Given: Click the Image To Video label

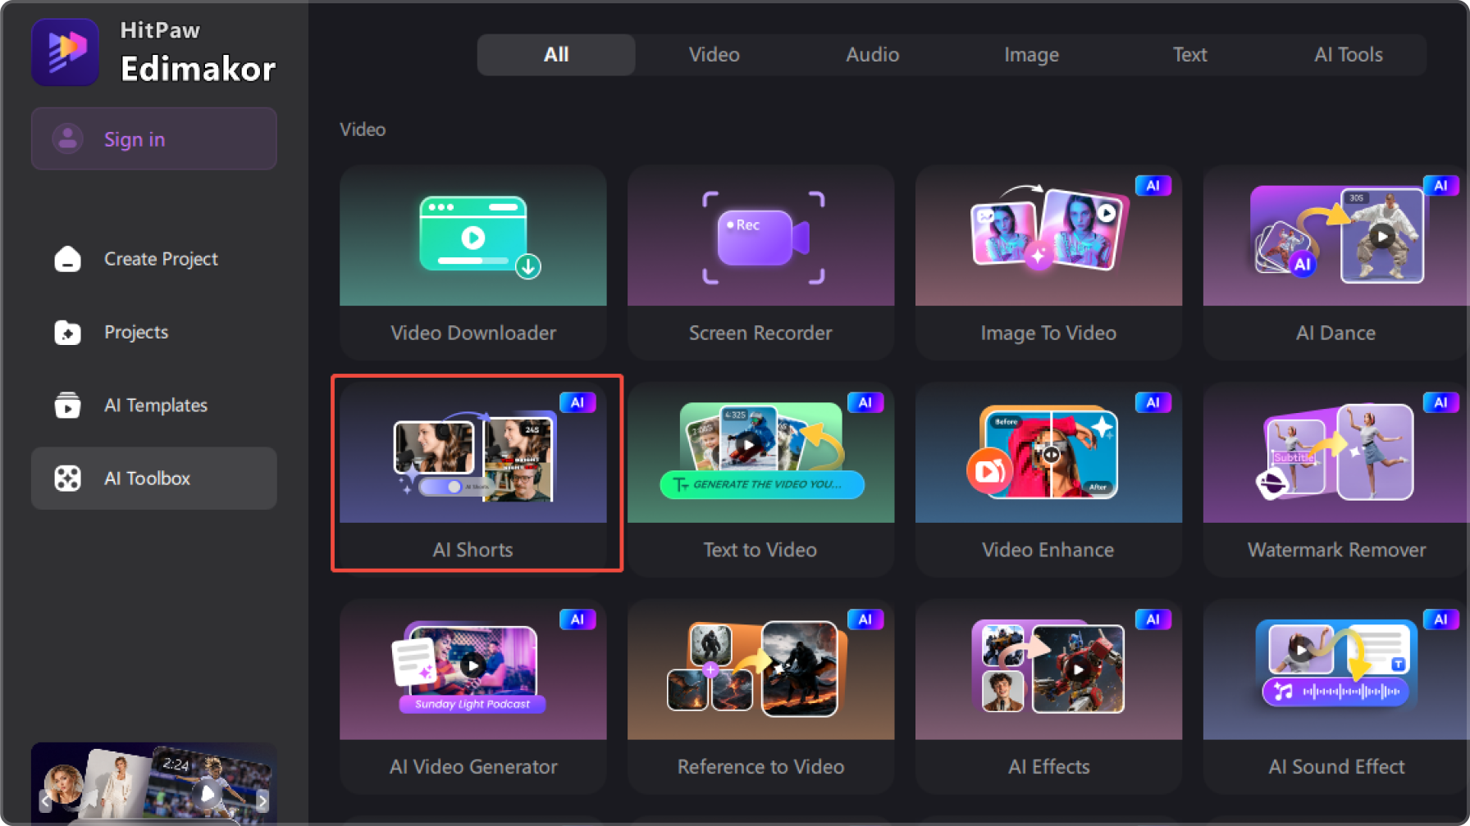Looking at the screenshot, I should pos(1048,334).
